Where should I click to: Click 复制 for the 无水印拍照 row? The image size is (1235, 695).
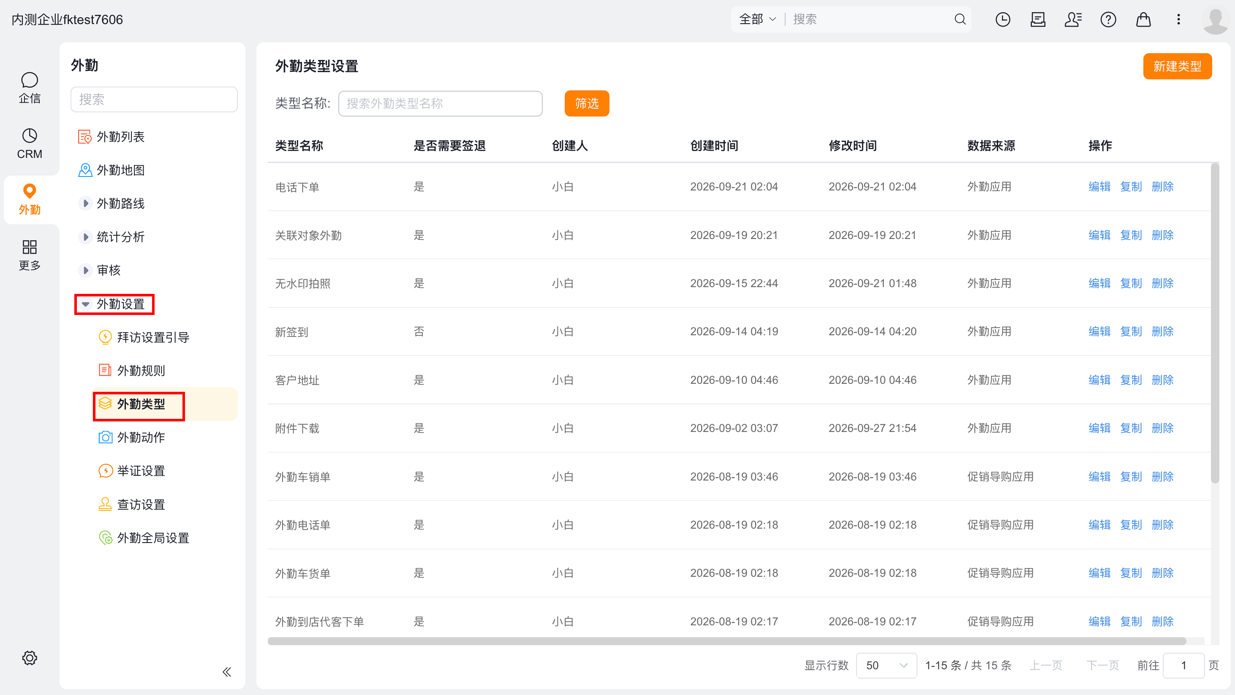point(1131,283)
